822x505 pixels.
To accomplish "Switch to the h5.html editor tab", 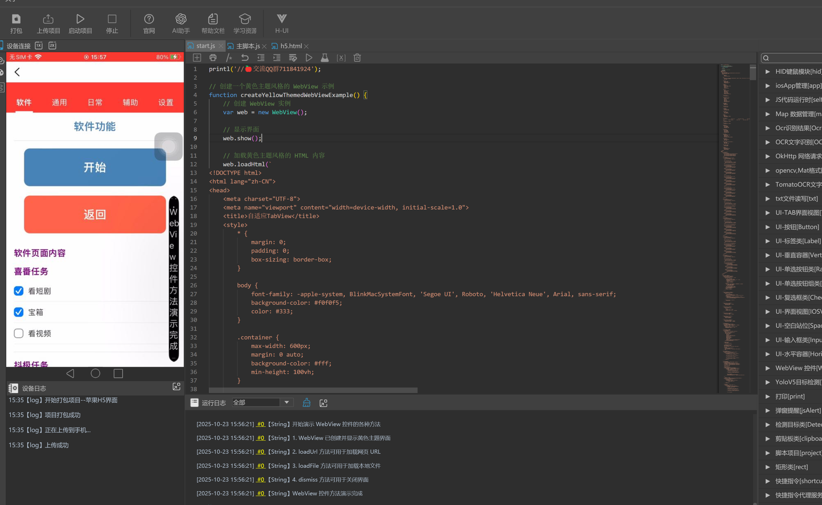I will 291,46.
